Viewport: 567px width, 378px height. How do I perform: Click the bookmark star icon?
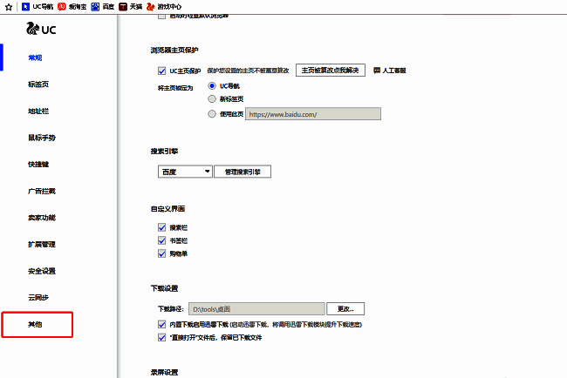coord(9,7)
